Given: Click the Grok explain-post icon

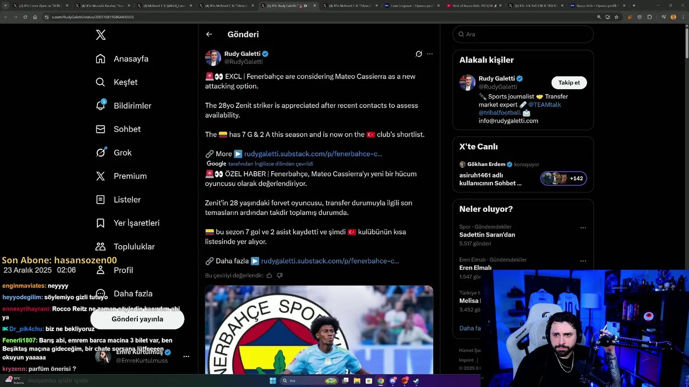Looking at the screenshot, I should 419,54.
